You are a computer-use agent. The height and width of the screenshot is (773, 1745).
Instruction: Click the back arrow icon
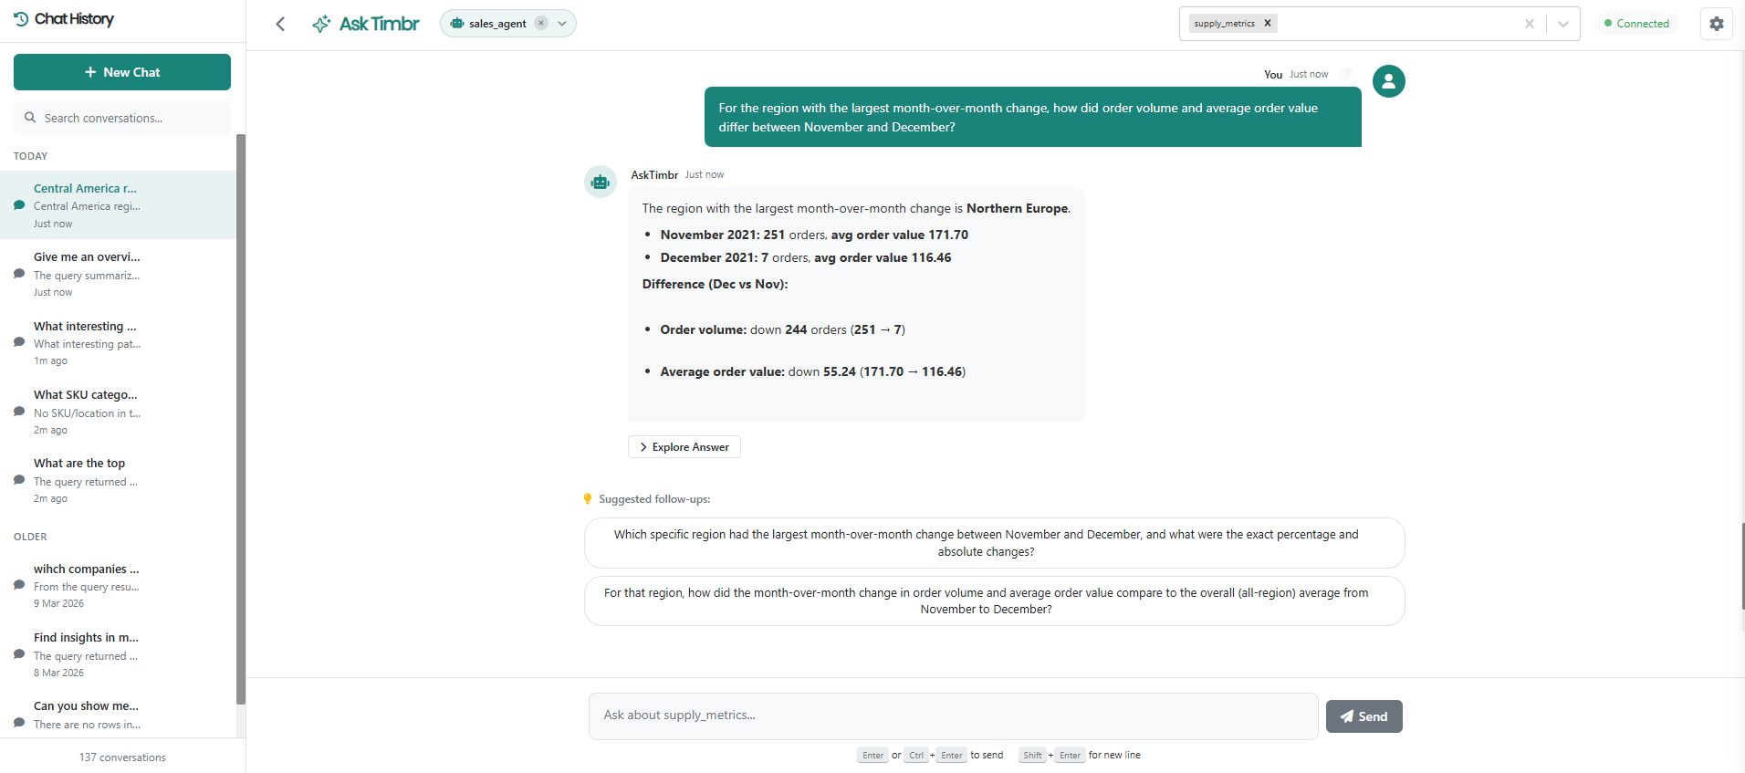click(280, 24)
